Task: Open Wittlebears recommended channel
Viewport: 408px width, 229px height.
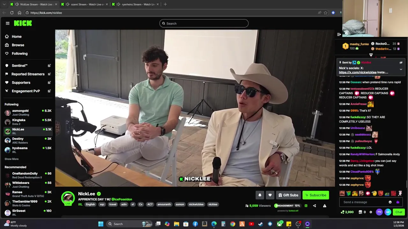Action: point(28,184)
